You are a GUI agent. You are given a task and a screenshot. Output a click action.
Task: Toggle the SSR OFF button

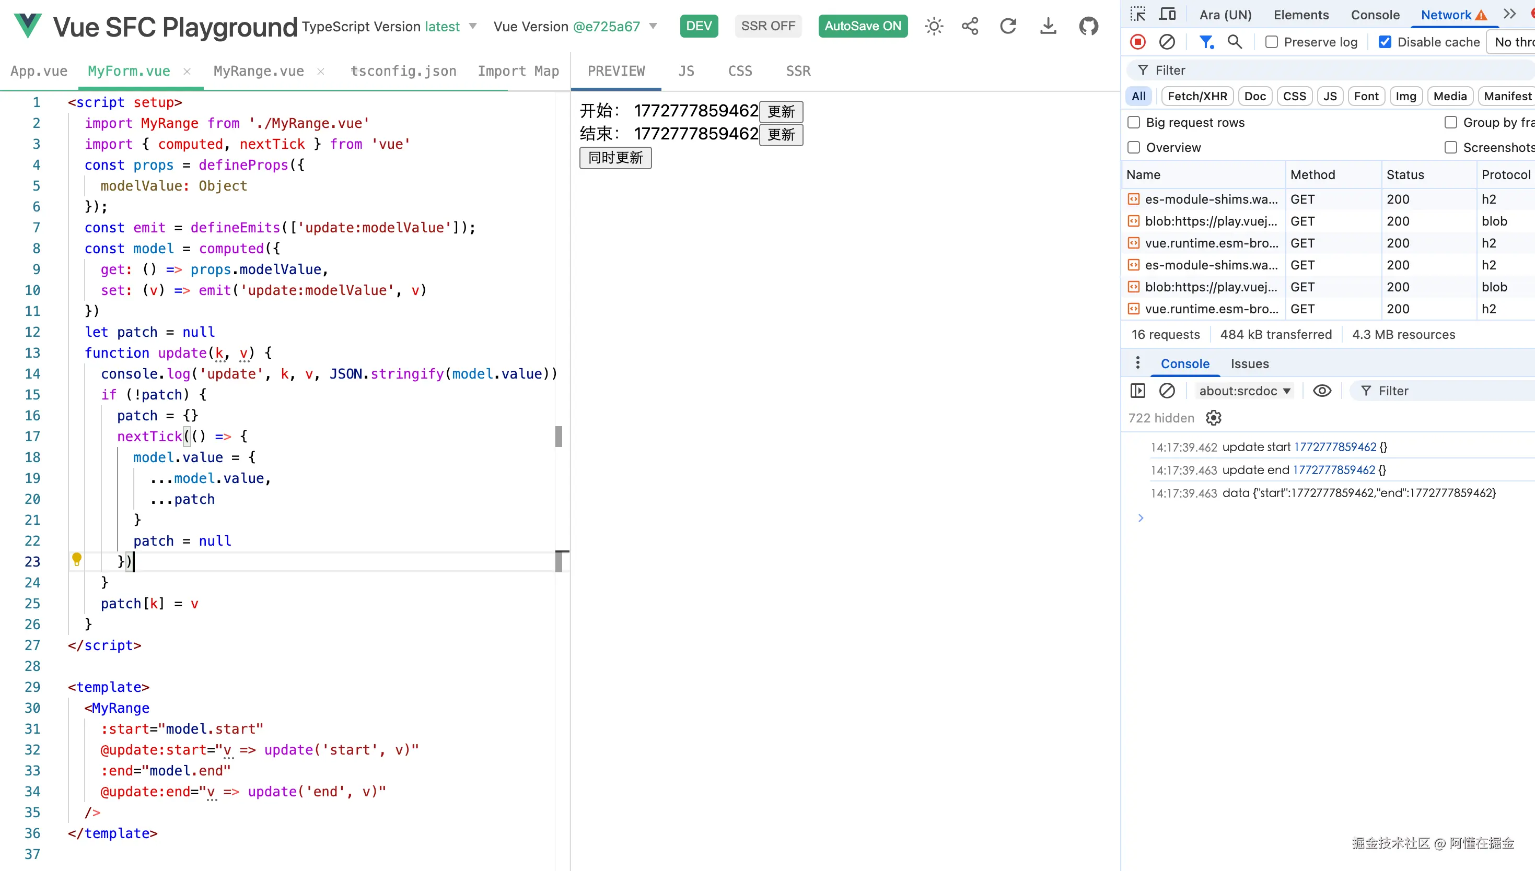(x=768, y=26)
